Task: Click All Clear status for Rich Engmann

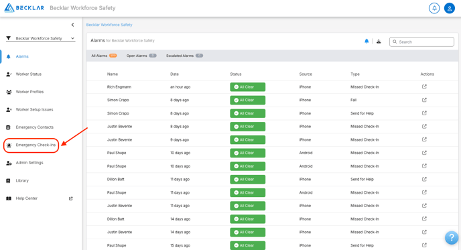Action: (247, 87)
